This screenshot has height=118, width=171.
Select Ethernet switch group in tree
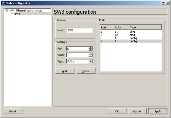[x=29, y=10]
